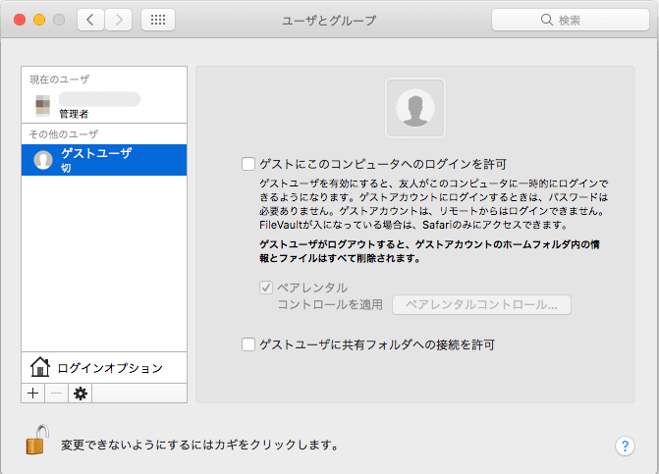The height and width of the screenshot is (474, 659).
Task: Click the padlock to prevent changes
Action: (x=37, y=440)
